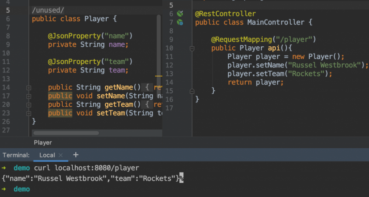Click @JsonProperty("name") annotation

90,36
